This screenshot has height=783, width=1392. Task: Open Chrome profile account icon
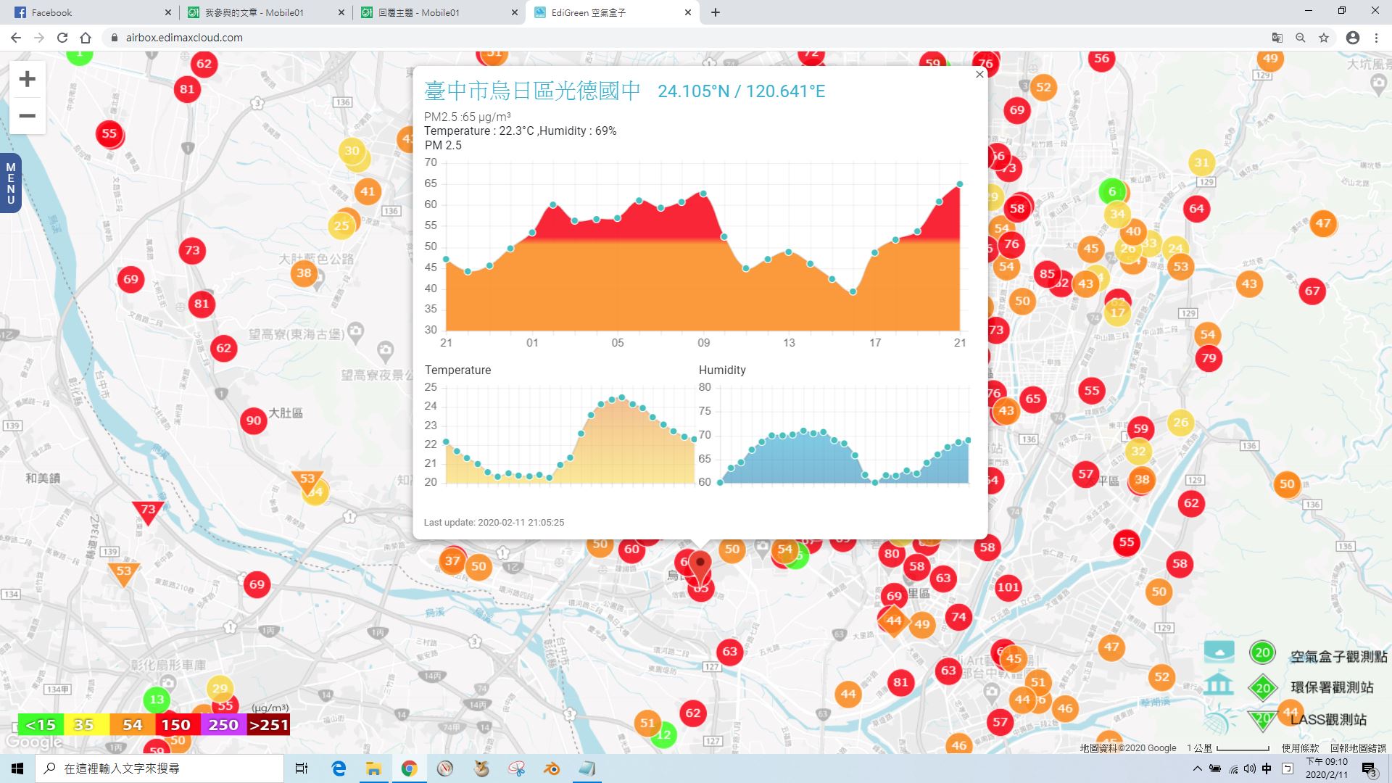[1353, 38]
